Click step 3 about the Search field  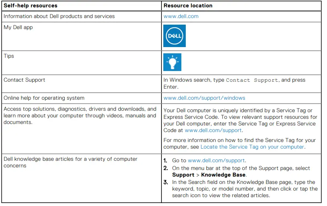click(x=245, y=189)
